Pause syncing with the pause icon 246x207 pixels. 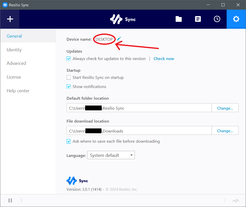click(10, 200)
